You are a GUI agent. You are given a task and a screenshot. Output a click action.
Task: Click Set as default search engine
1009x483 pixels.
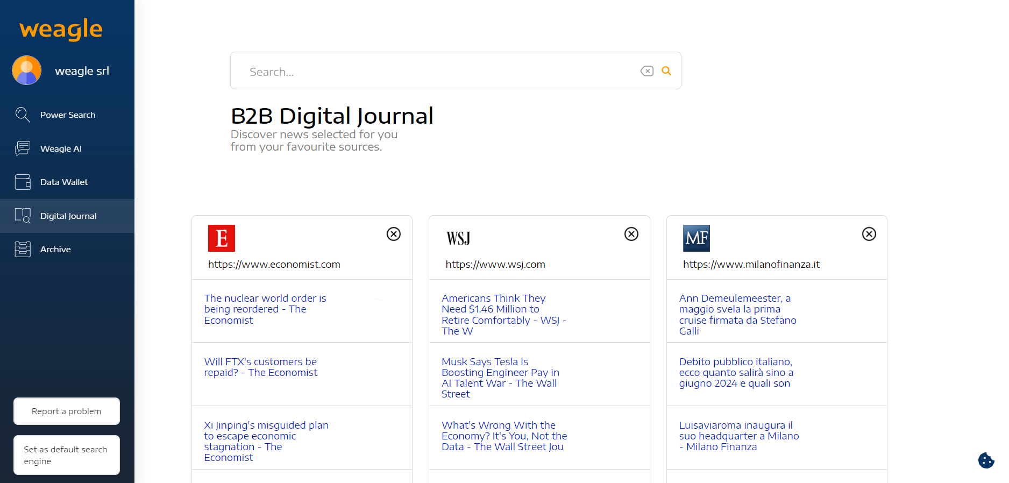click(66, 455)
